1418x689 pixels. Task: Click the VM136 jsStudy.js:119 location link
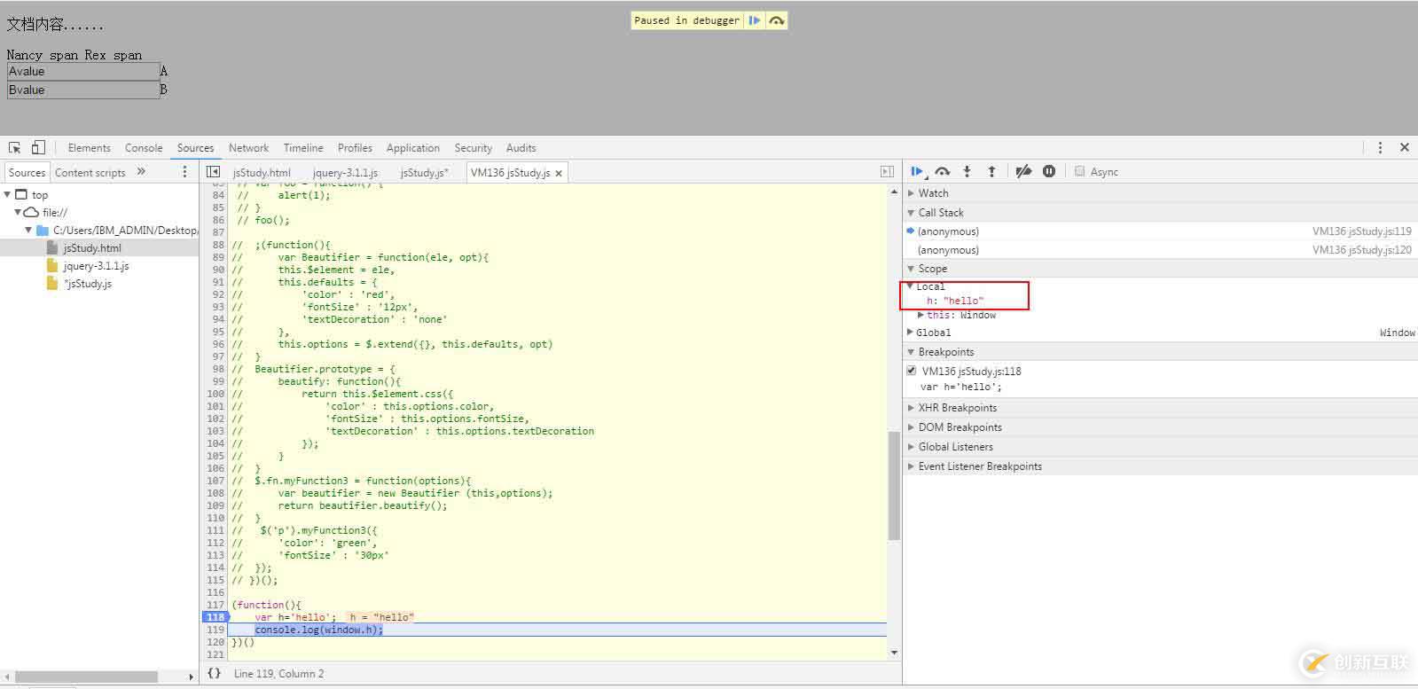[x=1362, y=231]
